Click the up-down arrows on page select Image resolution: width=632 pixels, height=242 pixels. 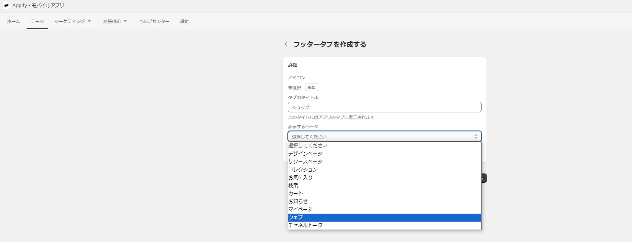click(x=475, y=137)
